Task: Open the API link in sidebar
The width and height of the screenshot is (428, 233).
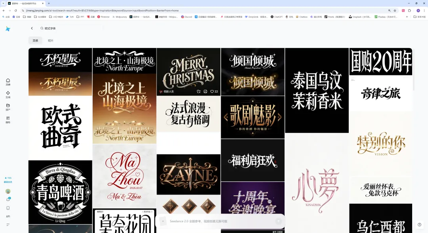Action: [x=8, y=216]
